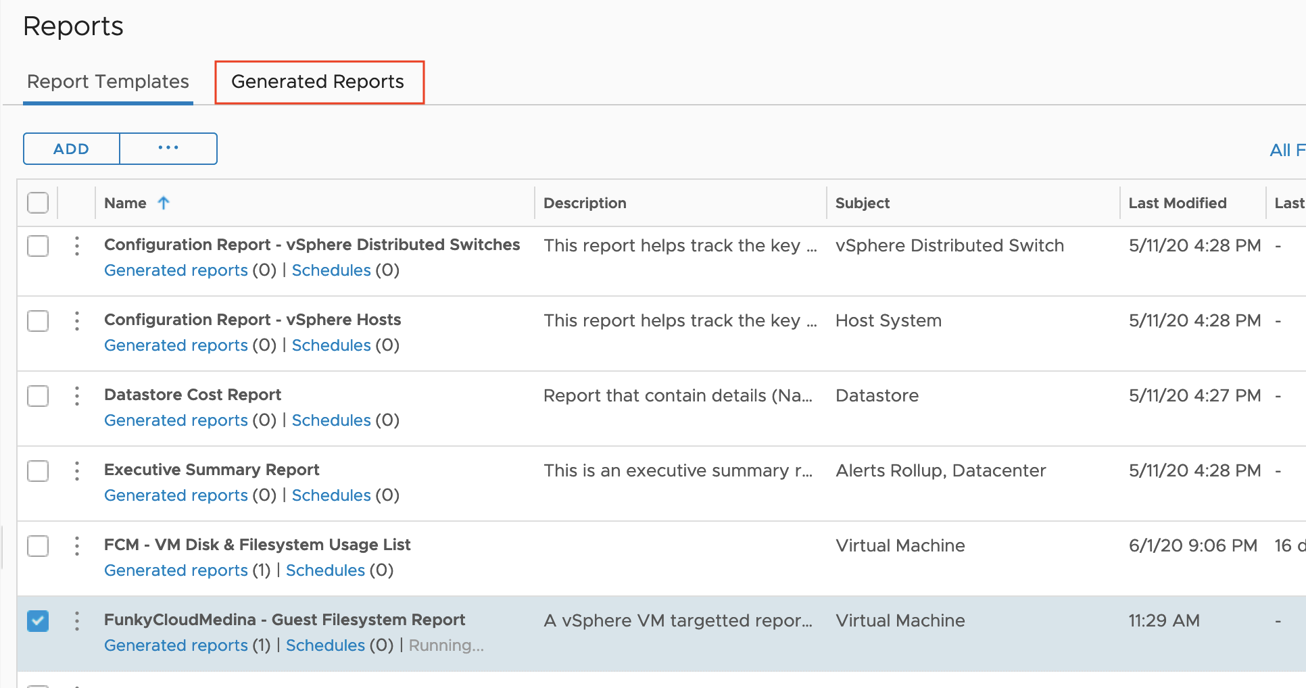Open Generated reports link under Datastore Cost Report
The height and width of the screenshot is (688, 1306).
coord(176,420)
